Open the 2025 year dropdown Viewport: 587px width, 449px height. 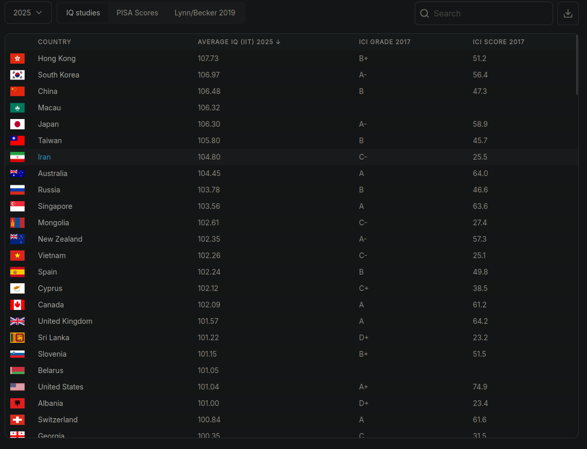(x=28, y=13)
